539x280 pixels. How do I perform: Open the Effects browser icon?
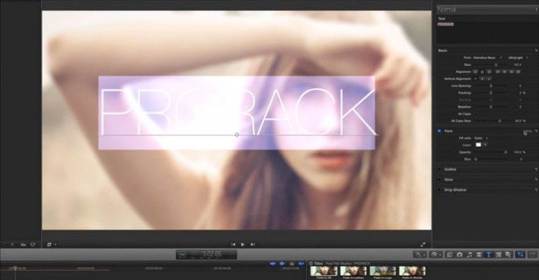tap(450, 255)
